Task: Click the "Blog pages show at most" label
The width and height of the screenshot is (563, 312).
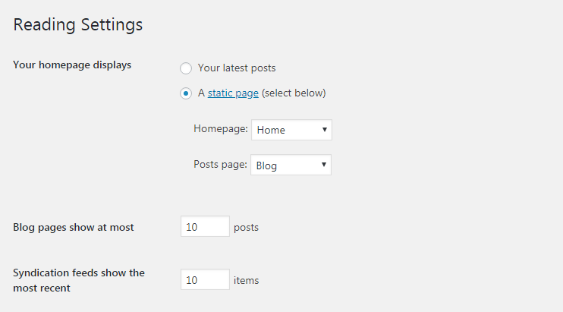Action: pyautogui.click(x=74, y=227)
